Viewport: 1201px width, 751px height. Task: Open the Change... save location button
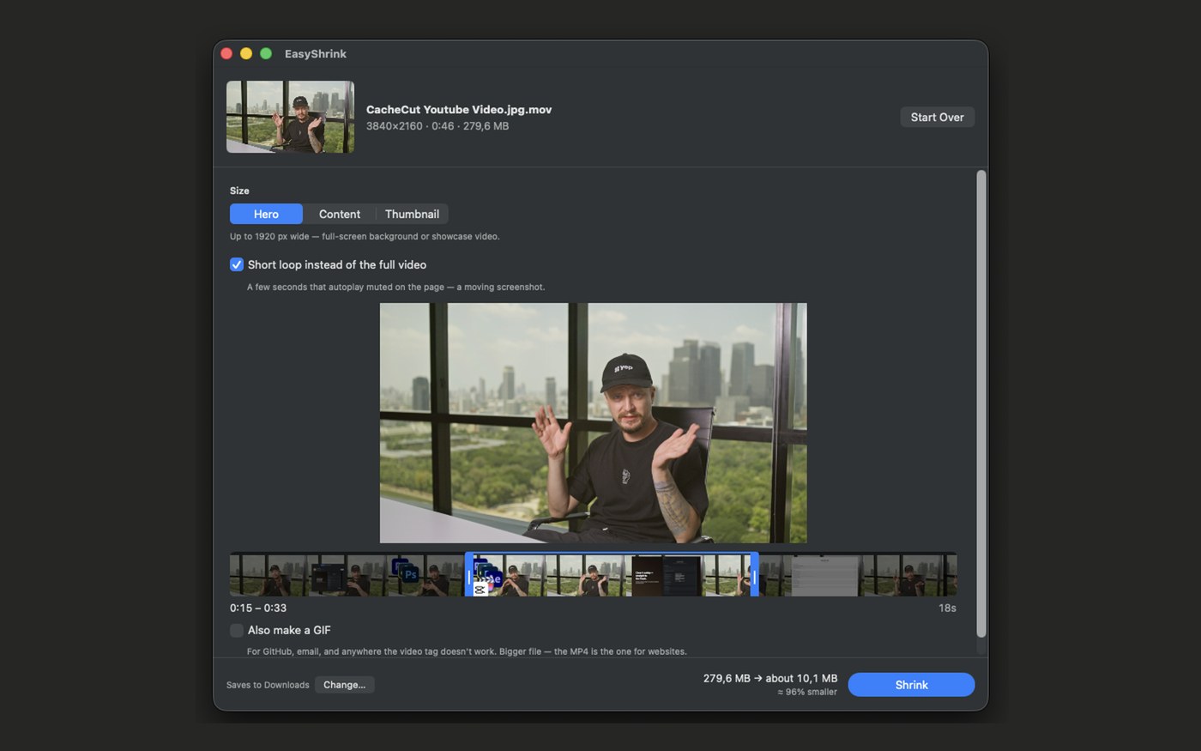pos(344,685)
